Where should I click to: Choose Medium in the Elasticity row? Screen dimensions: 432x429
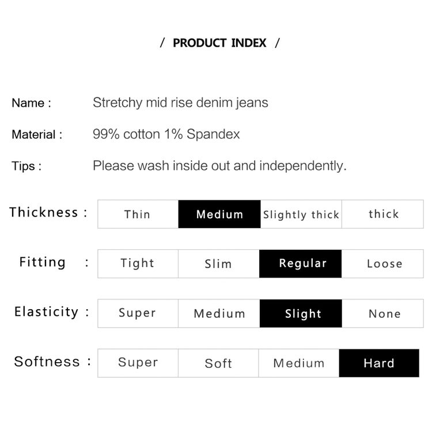219,313
